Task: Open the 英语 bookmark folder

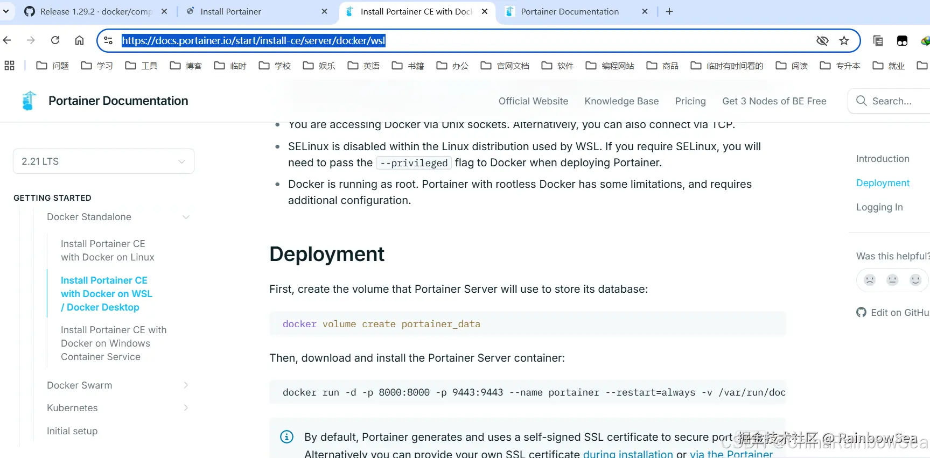Action: (x=363, y=66)
